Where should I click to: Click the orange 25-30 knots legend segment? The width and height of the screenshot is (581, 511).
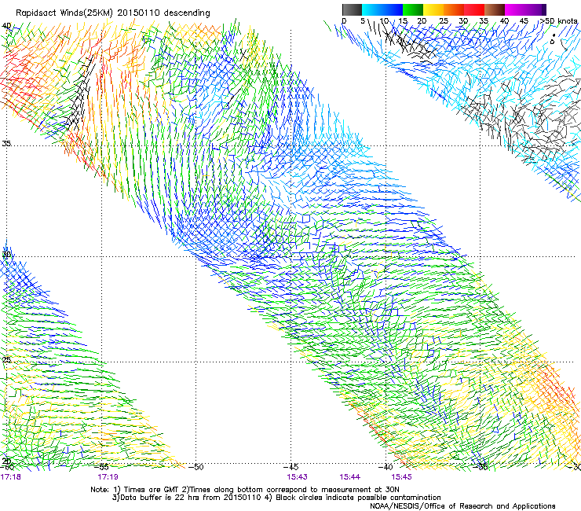[454, 9]
